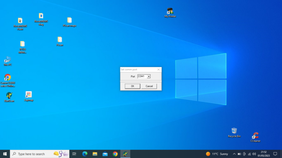Click the power tray icon beside battery
282x158 pixels.
coord(244,154)
